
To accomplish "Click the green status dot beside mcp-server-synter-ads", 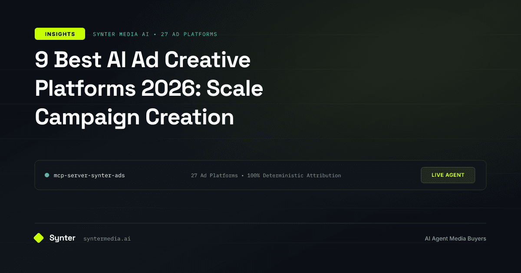I will [x=47, y=175].
